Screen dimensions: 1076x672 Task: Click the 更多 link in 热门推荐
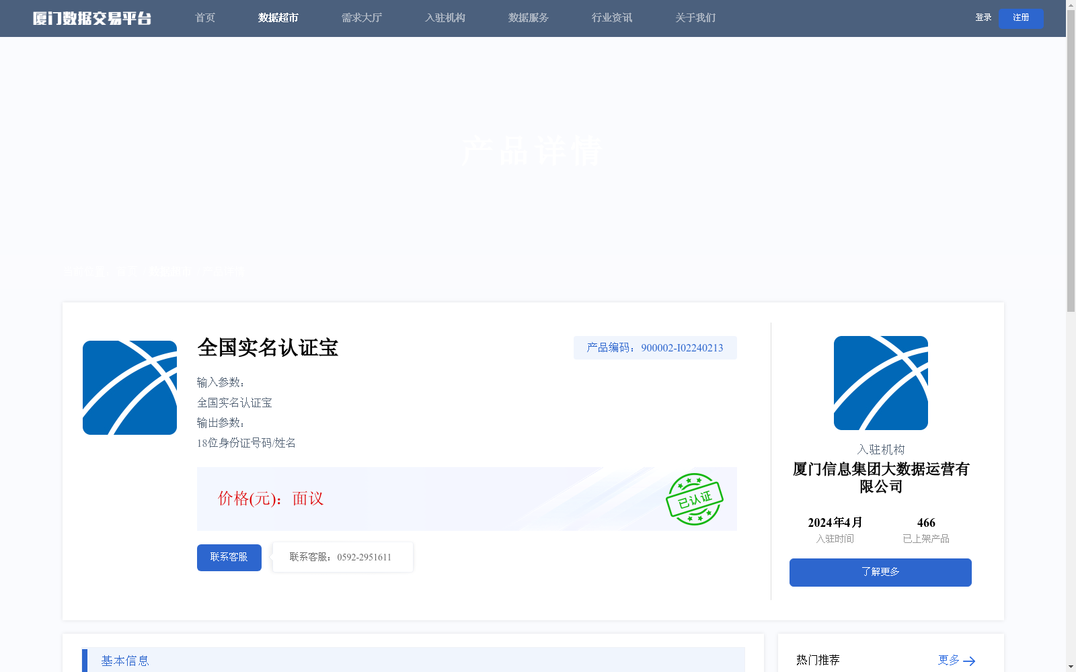click(949, 661)
